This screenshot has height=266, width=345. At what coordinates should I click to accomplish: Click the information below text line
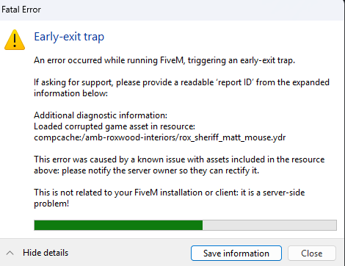click(70, 93)
